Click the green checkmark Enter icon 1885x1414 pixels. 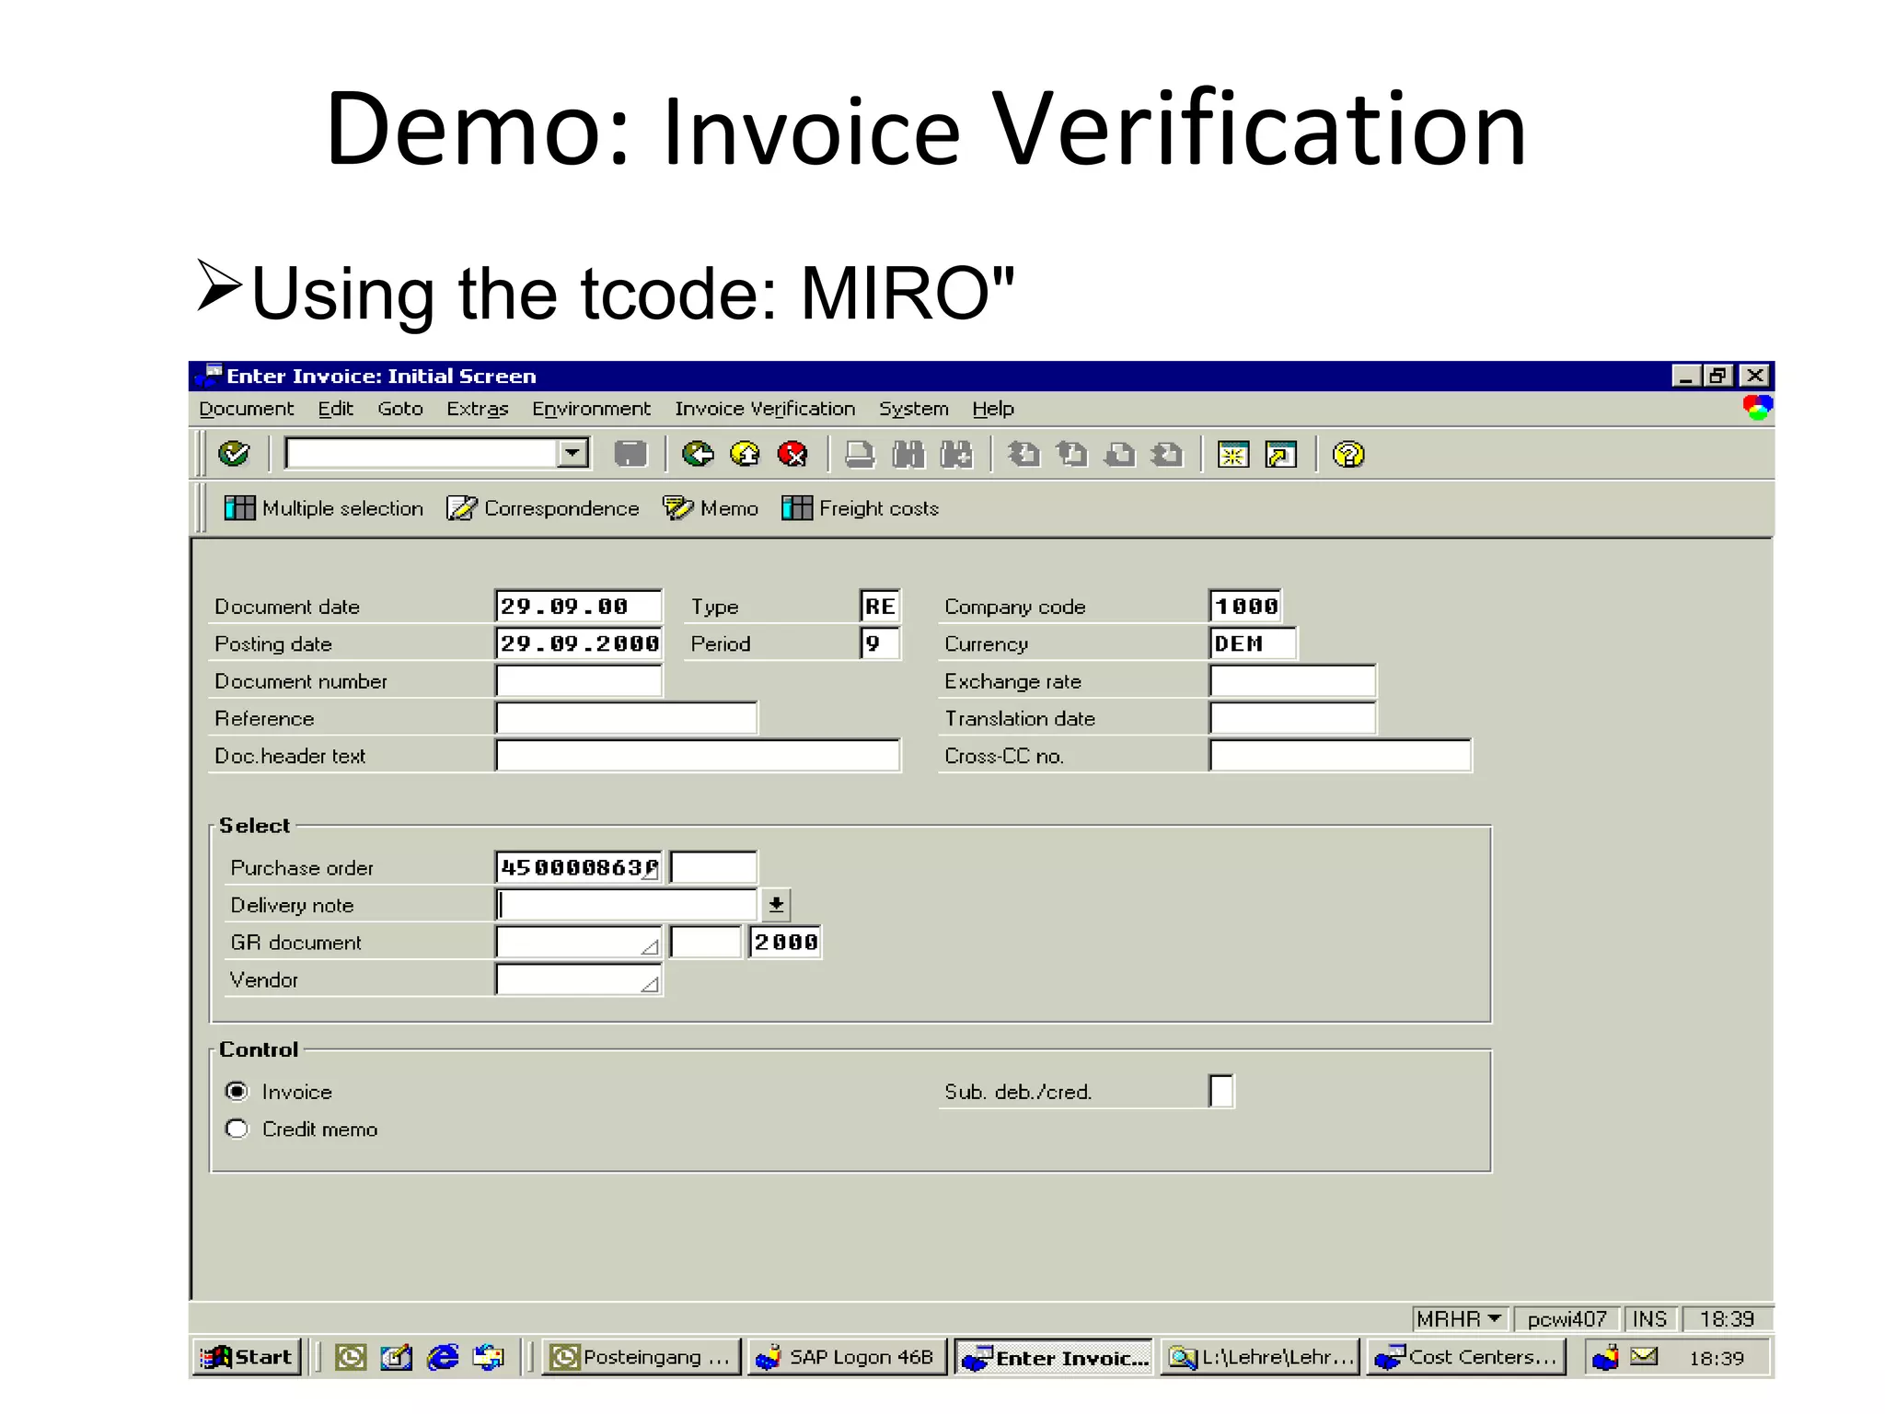click(x=234, y=453)
